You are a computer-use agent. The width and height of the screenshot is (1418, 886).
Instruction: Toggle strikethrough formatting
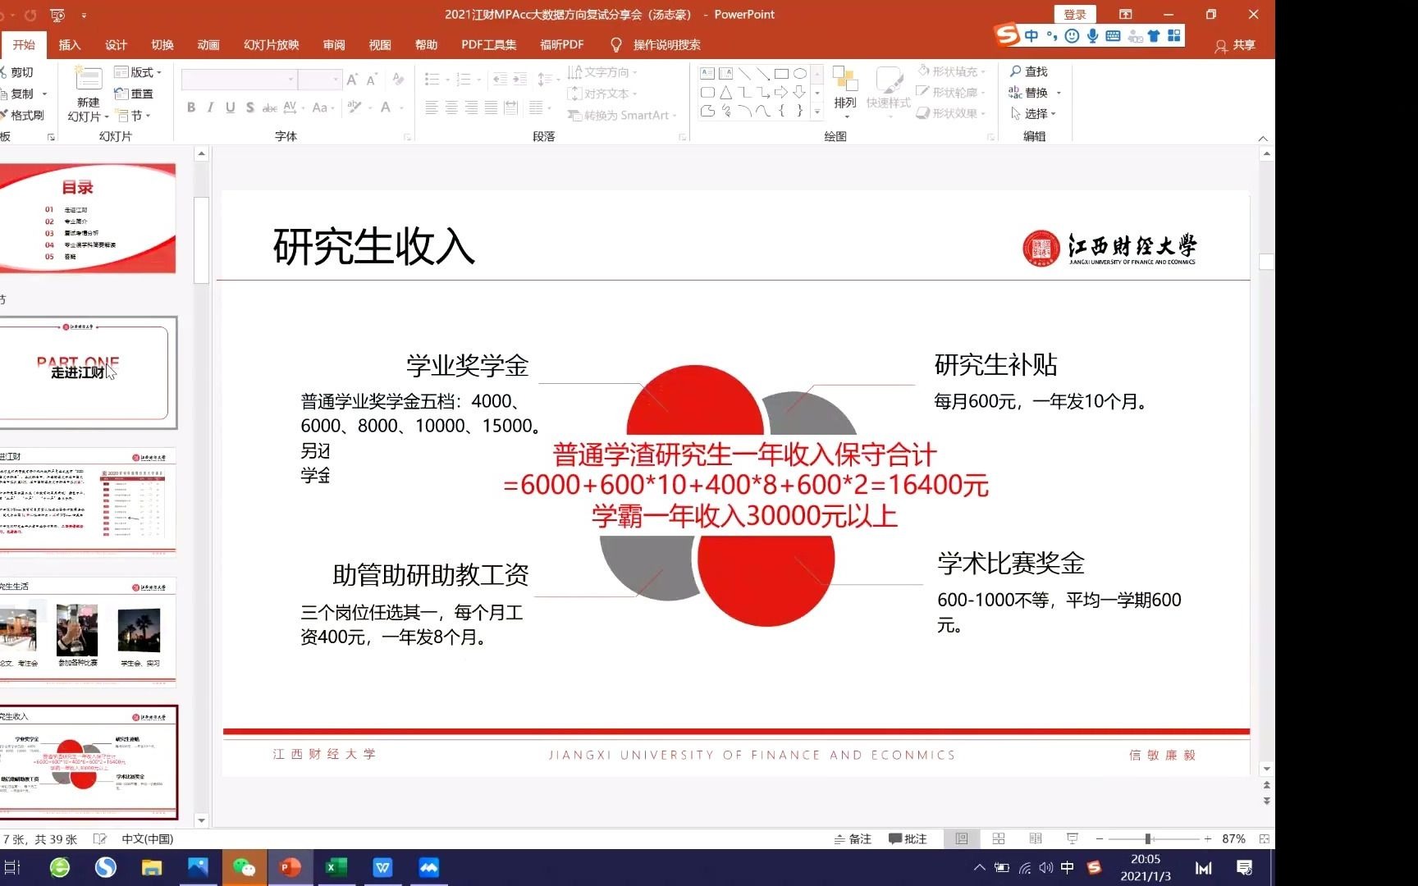(270, 107)
